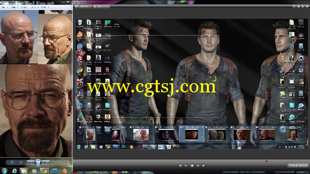The width and height of the screenshot is (310, 174).
Task: Jump to previous clip in Video Preview player
Action: pos(180,165)
